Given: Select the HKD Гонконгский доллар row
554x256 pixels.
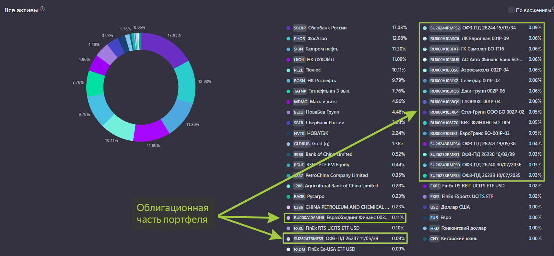Looking at the screenshot, I should [x=482, y=228].
